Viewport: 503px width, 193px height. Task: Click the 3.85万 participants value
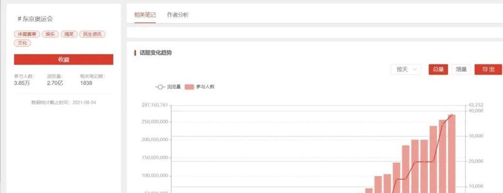tap(22, 83)
